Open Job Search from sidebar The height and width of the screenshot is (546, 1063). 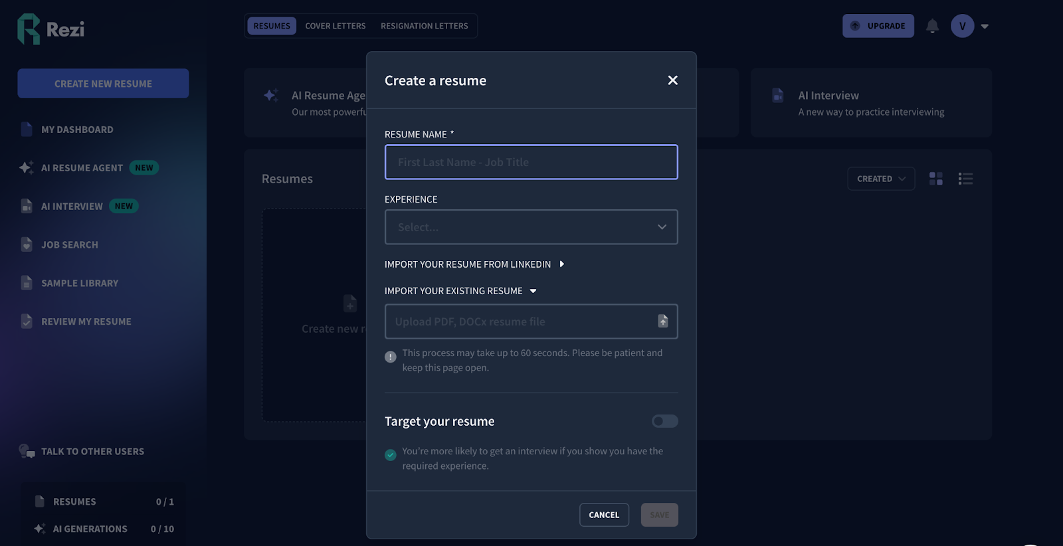(69, 245)
